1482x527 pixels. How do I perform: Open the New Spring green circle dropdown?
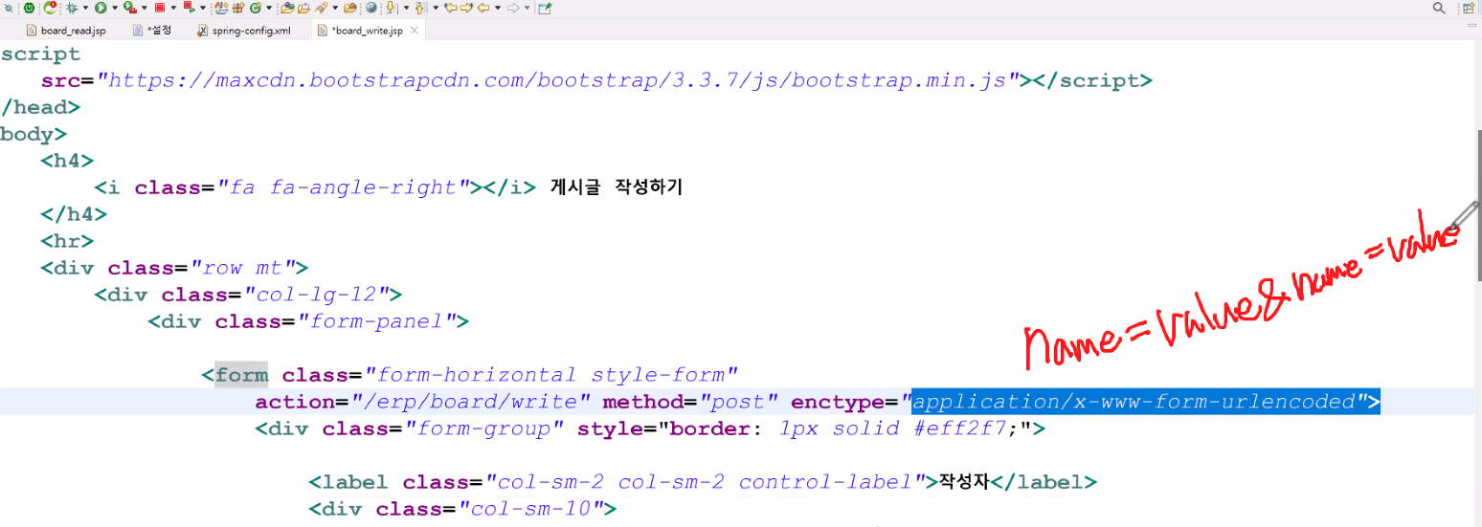[x=269, y=8]
